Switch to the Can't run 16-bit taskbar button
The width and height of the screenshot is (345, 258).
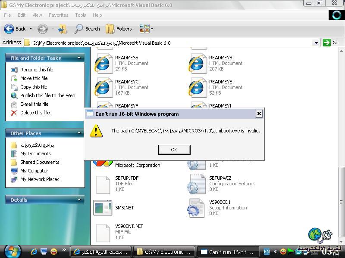(x=228, y=252)
